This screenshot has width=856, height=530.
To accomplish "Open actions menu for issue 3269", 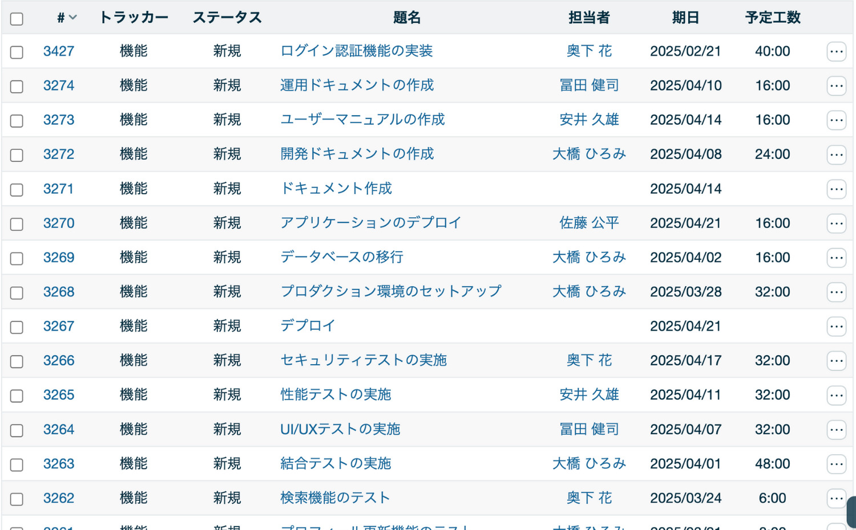I will pyautogui.click(x=836, y=258).
